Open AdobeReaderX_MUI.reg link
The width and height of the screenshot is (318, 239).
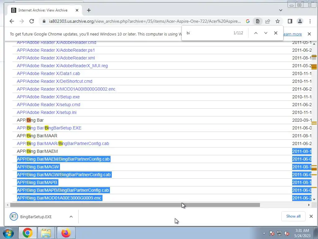pos(62,66)
